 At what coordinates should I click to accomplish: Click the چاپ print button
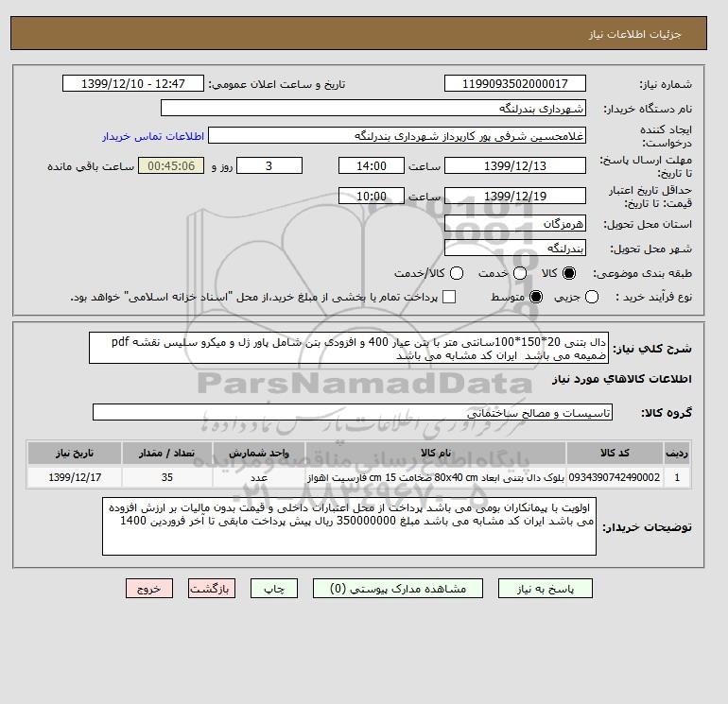coord(274,589)
